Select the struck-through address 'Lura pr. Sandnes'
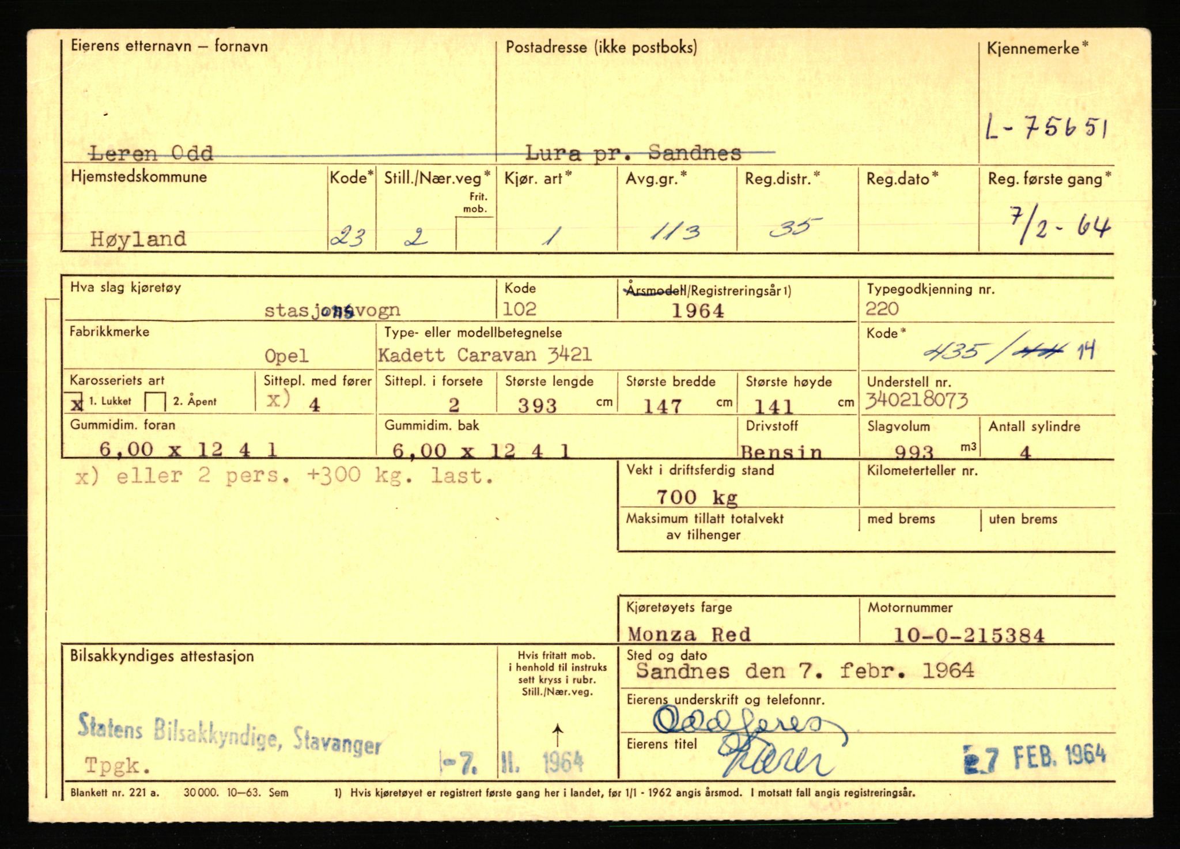 [633, 153]
